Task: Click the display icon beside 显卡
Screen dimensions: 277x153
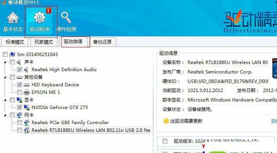Action: (x=19, y=100)
